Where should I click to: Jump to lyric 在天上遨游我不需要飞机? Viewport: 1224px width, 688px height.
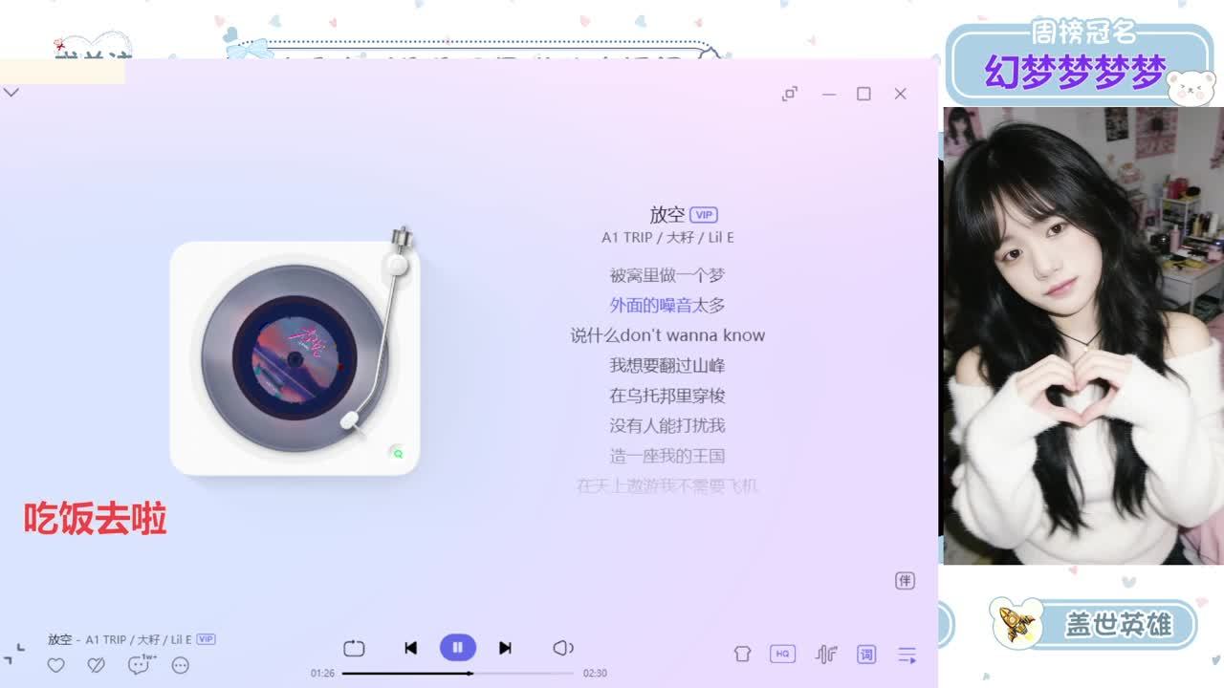coord(667,485)
